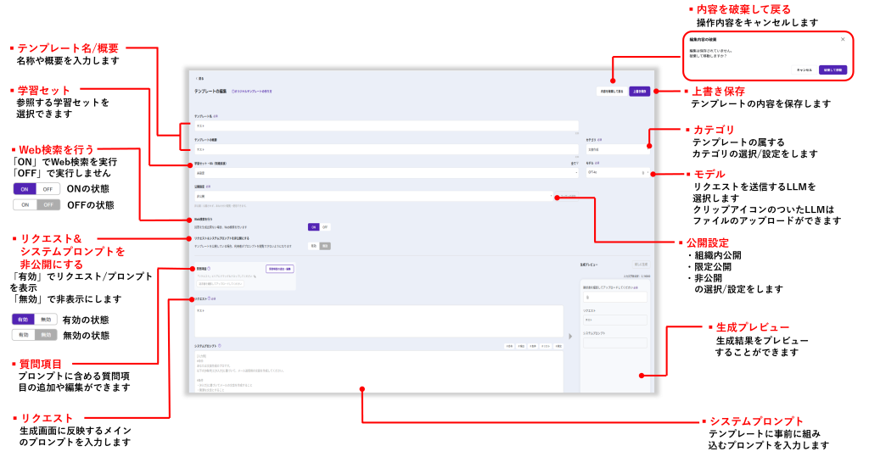Click the back chevron '戻る' at top
This screenshot has width=869, height=457.
199,79
